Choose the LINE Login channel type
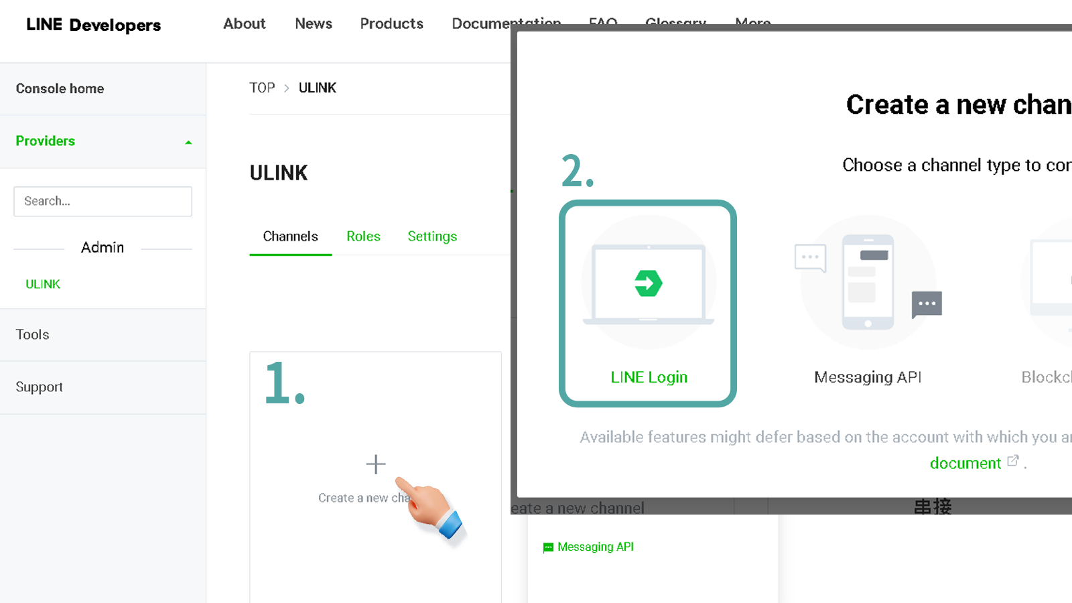 pos(648,304)
